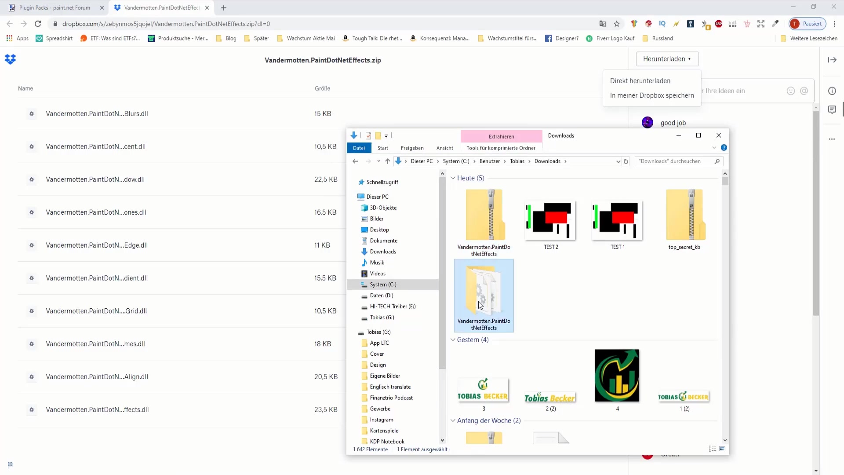Go up one folder in Explorer

pyautogui.click(x=387, y=161)
